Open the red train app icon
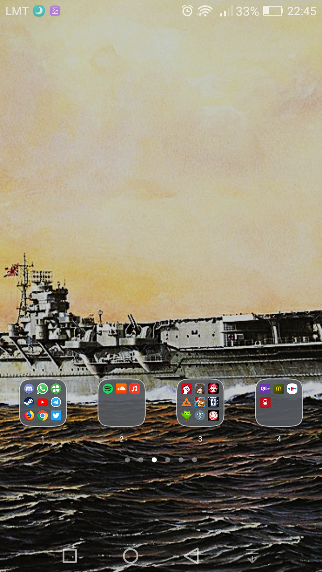 pyautogui.click(x=266, y=402)
